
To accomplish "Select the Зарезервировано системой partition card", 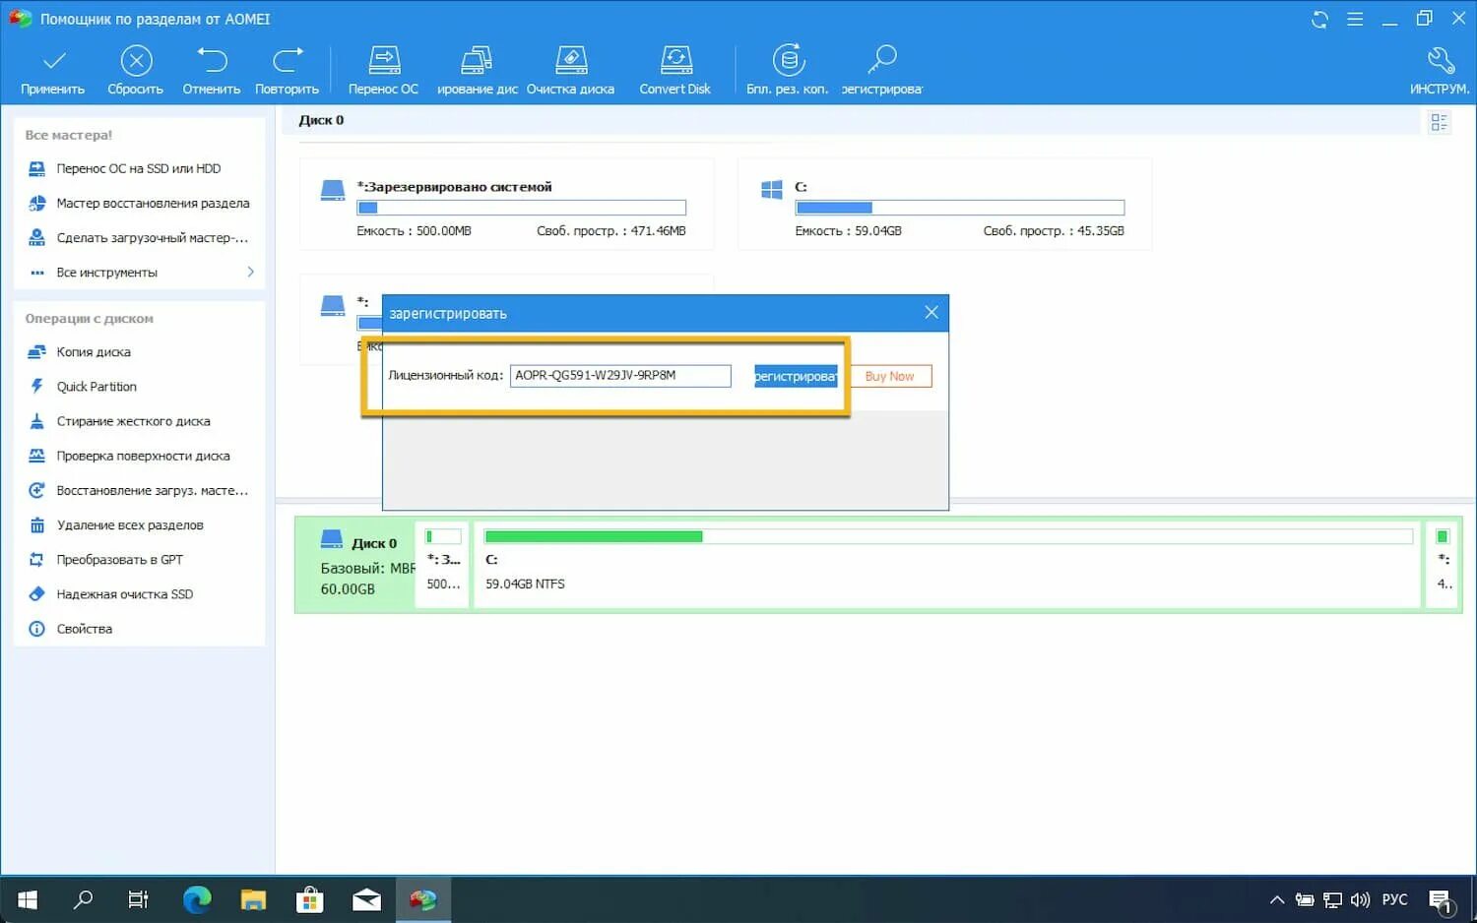I will pyautogui.click(x=507, y=204).
